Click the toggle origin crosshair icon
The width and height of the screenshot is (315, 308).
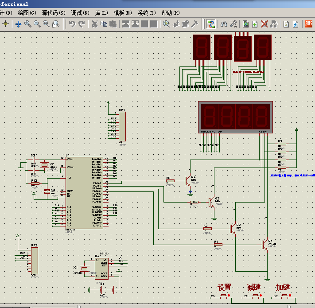click(x=6, y=24)
